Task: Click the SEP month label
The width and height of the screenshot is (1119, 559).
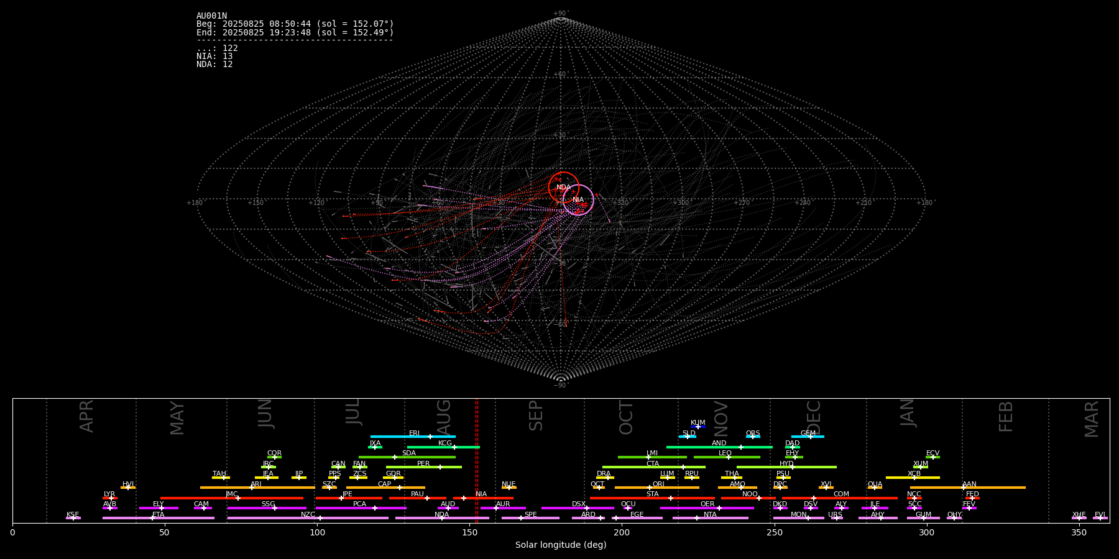Action: coord(536,416)
